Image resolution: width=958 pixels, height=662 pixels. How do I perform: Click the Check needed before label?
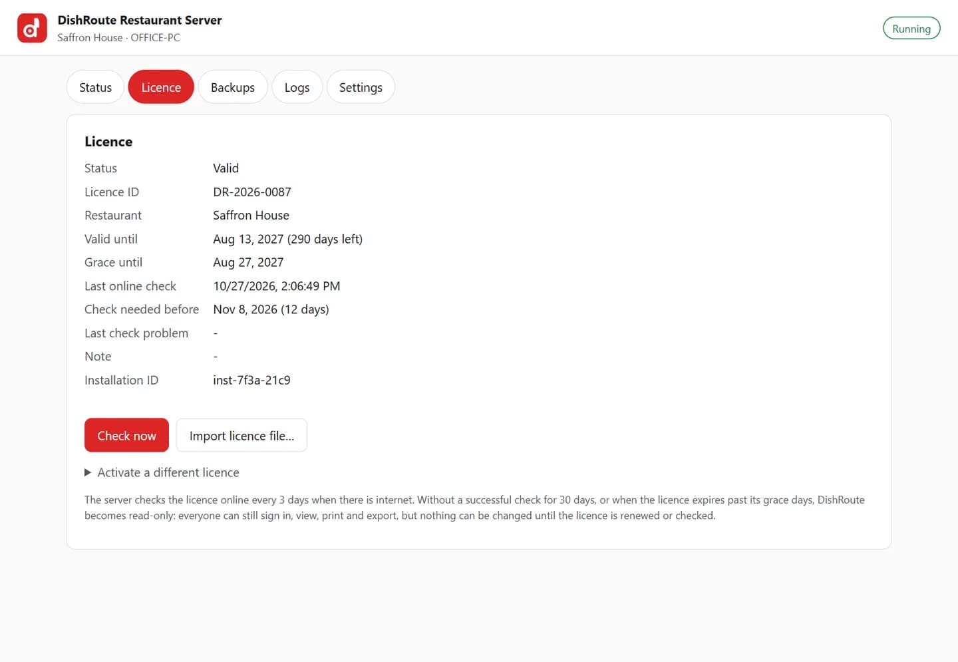coord(142,310)
